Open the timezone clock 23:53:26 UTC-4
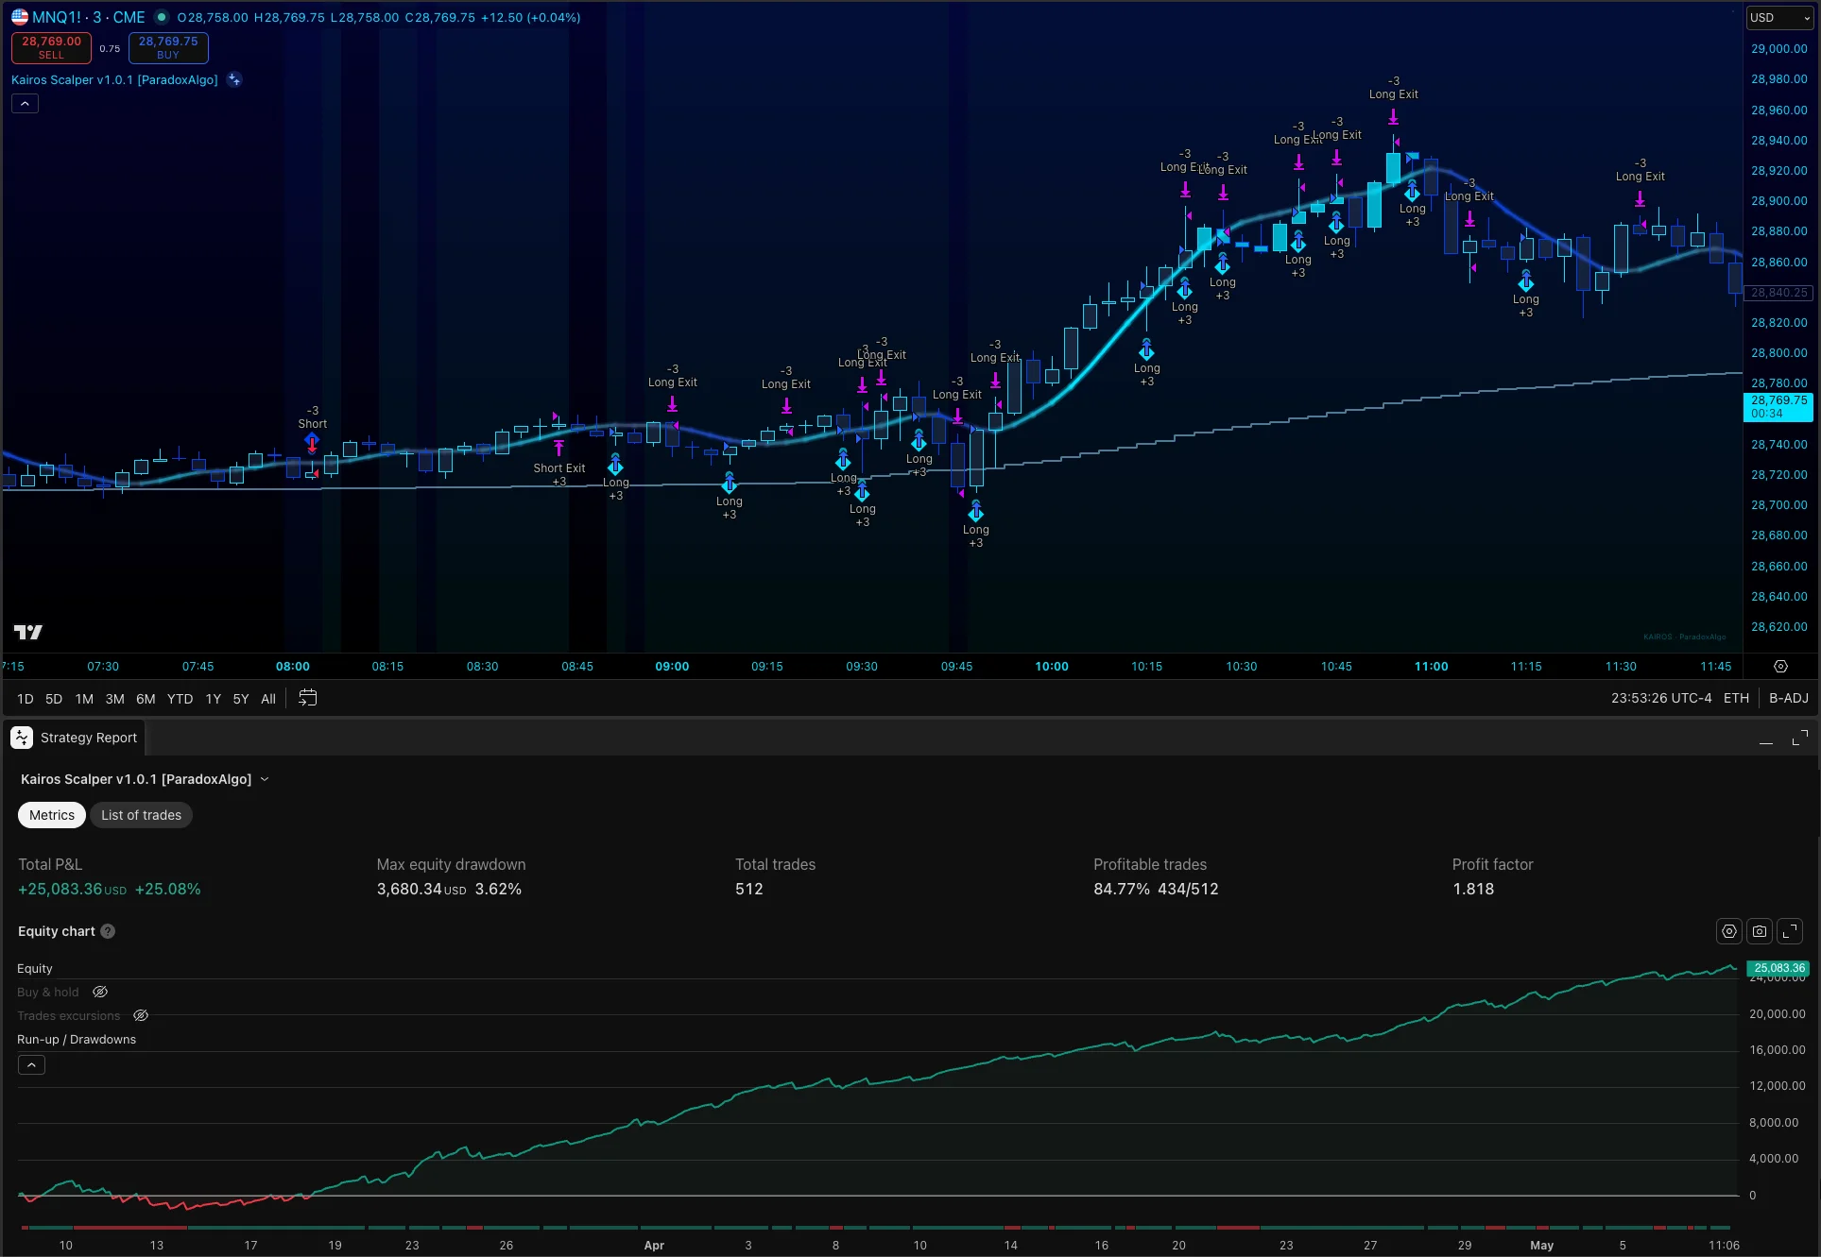Image resolution: width=1821 pixels, height=1257 pixels. point(1661,699)
